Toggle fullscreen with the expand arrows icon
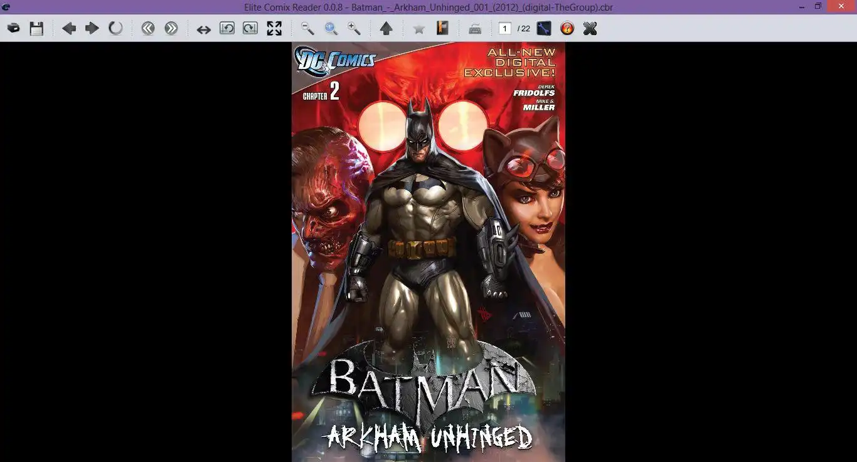 coord(274,28)
